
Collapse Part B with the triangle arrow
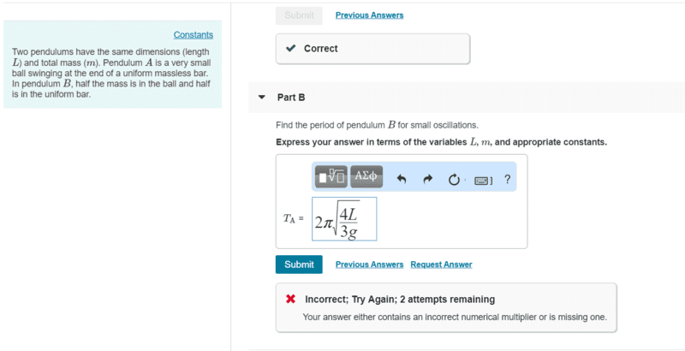[x=262, y=98]
